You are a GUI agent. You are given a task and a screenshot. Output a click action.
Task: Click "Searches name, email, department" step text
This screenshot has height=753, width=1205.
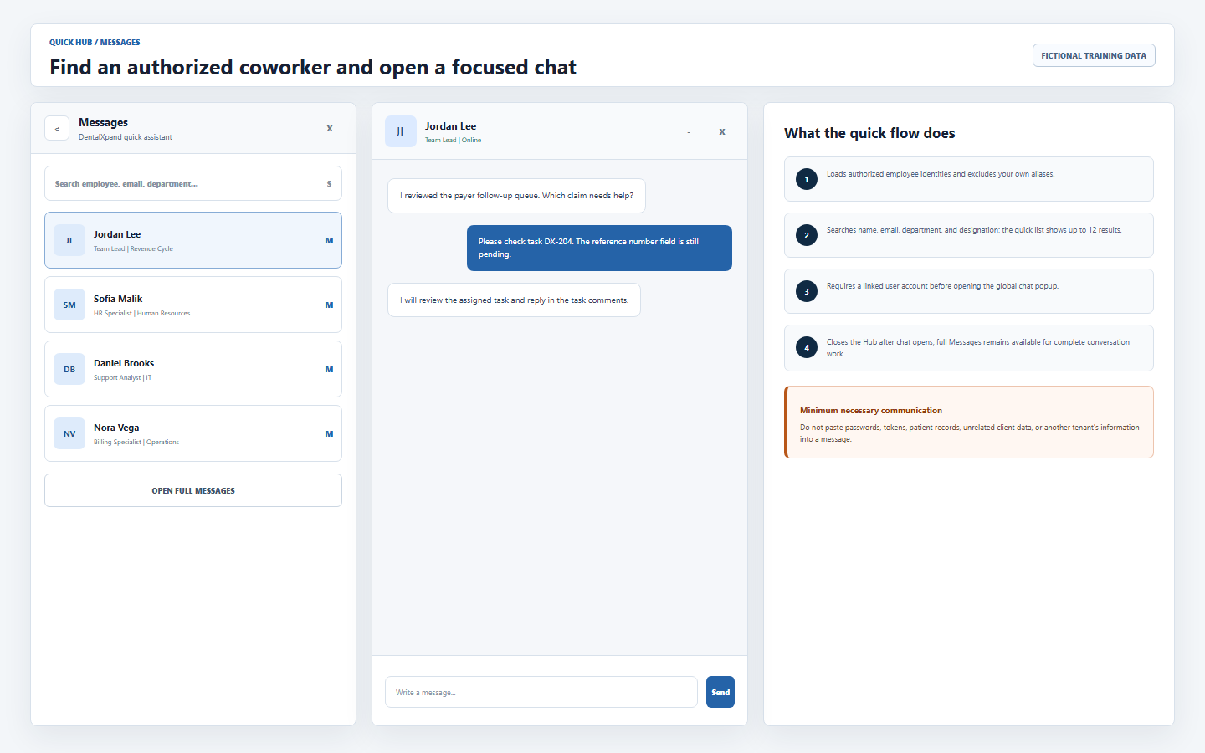[x=974, y=230]
